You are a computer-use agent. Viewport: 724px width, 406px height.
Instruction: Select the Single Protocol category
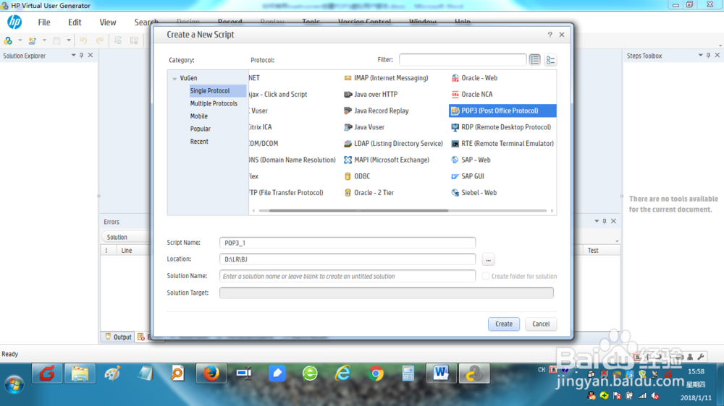click(x=217, y=91)
